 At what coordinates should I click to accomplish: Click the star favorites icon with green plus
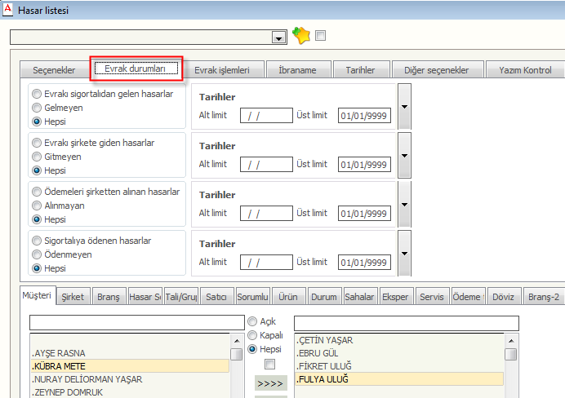click(301, 36)
